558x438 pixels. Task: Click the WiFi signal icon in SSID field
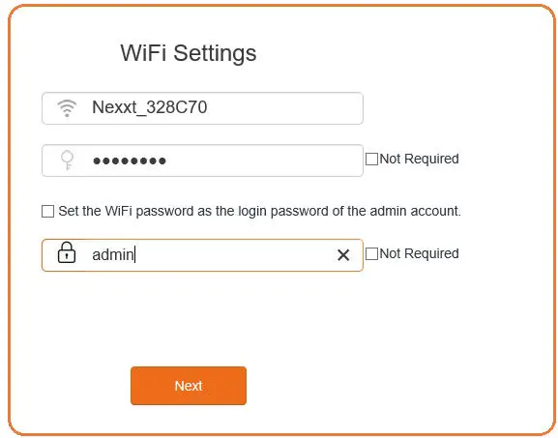coord(67,108)
